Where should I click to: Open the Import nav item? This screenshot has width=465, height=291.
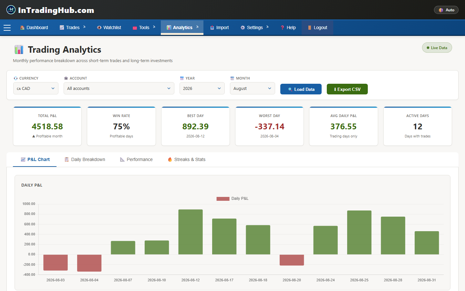pyautogui.click(x=219, y=27)
